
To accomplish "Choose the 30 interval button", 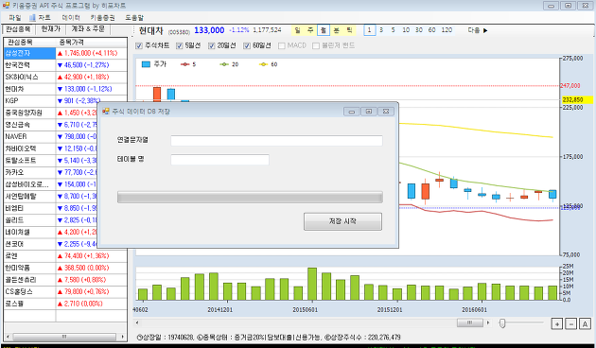I will [419, 30].
